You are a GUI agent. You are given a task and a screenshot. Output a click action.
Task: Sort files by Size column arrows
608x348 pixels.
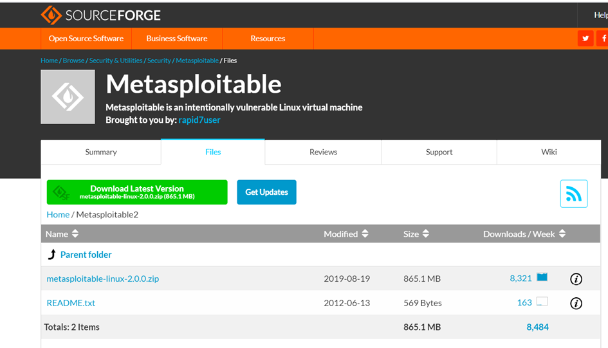(426, 234)
